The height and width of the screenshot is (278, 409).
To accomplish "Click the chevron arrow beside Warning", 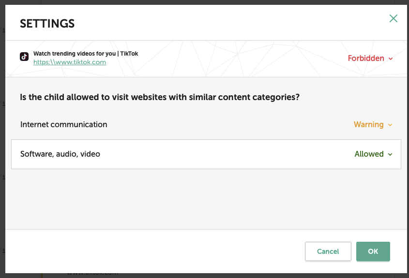I will pyautogui.click(x=390, y=125).
